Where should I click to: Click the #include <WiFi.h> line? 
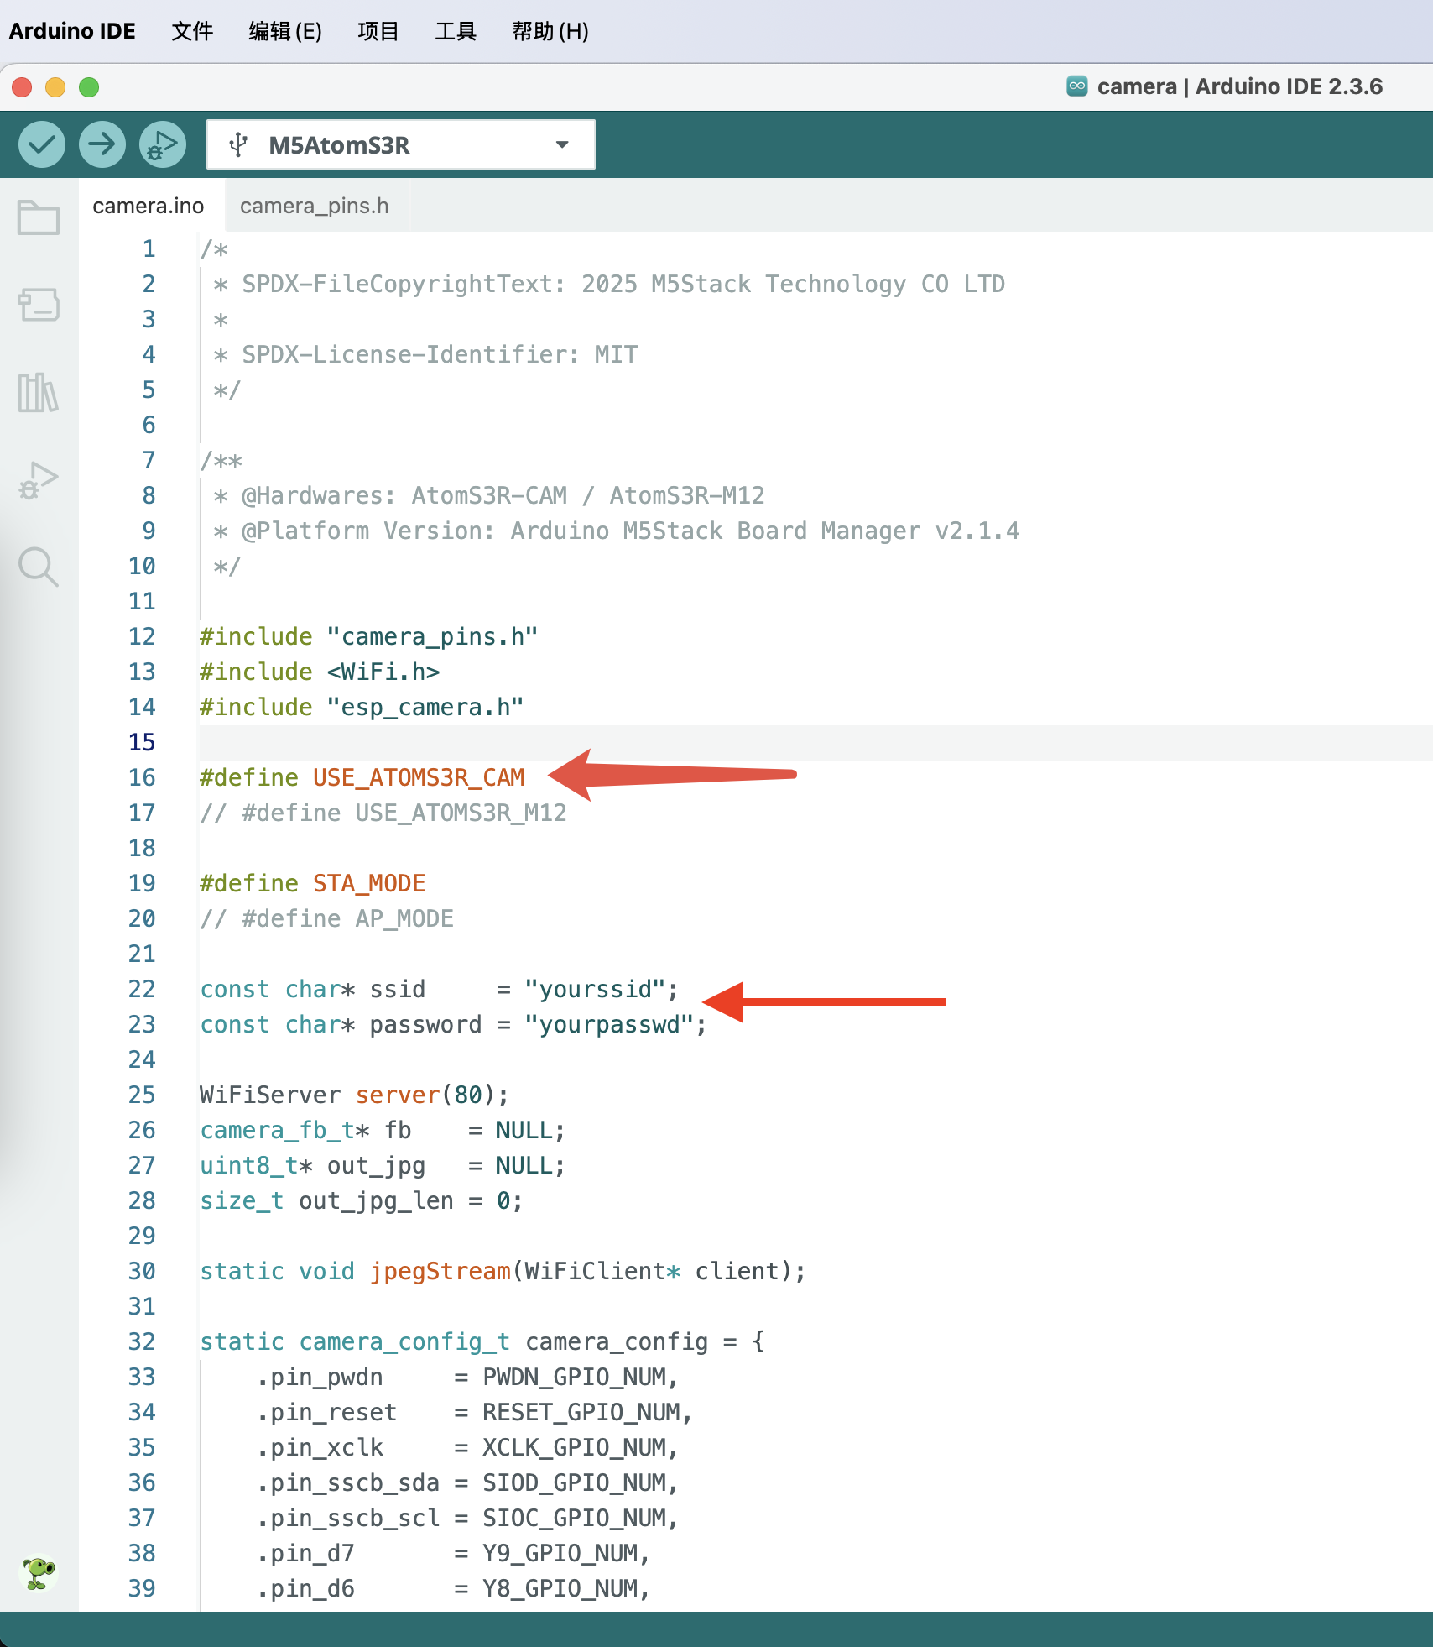click(320, 672)
